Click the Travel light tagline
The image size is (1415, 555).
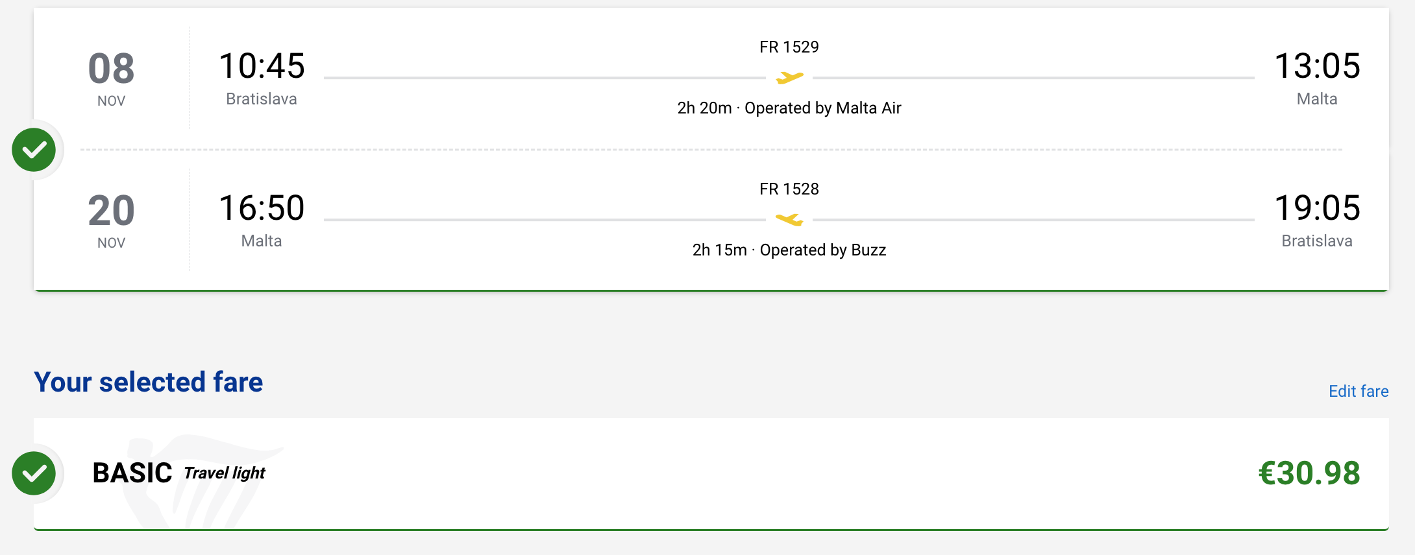(225, 473)
